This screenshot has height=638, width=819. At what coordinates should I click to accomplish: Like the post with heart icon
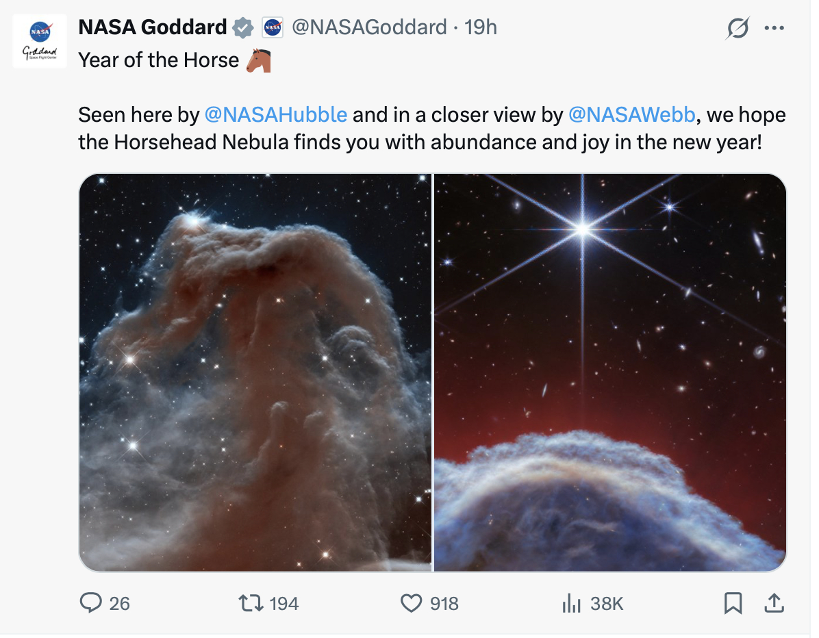tap(410, 603)
